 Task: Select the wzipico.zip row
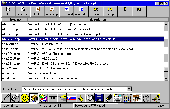83,73
